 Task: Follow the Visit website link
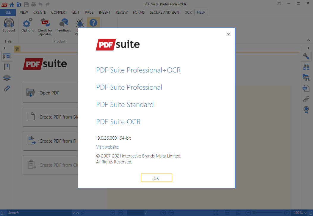107,147
